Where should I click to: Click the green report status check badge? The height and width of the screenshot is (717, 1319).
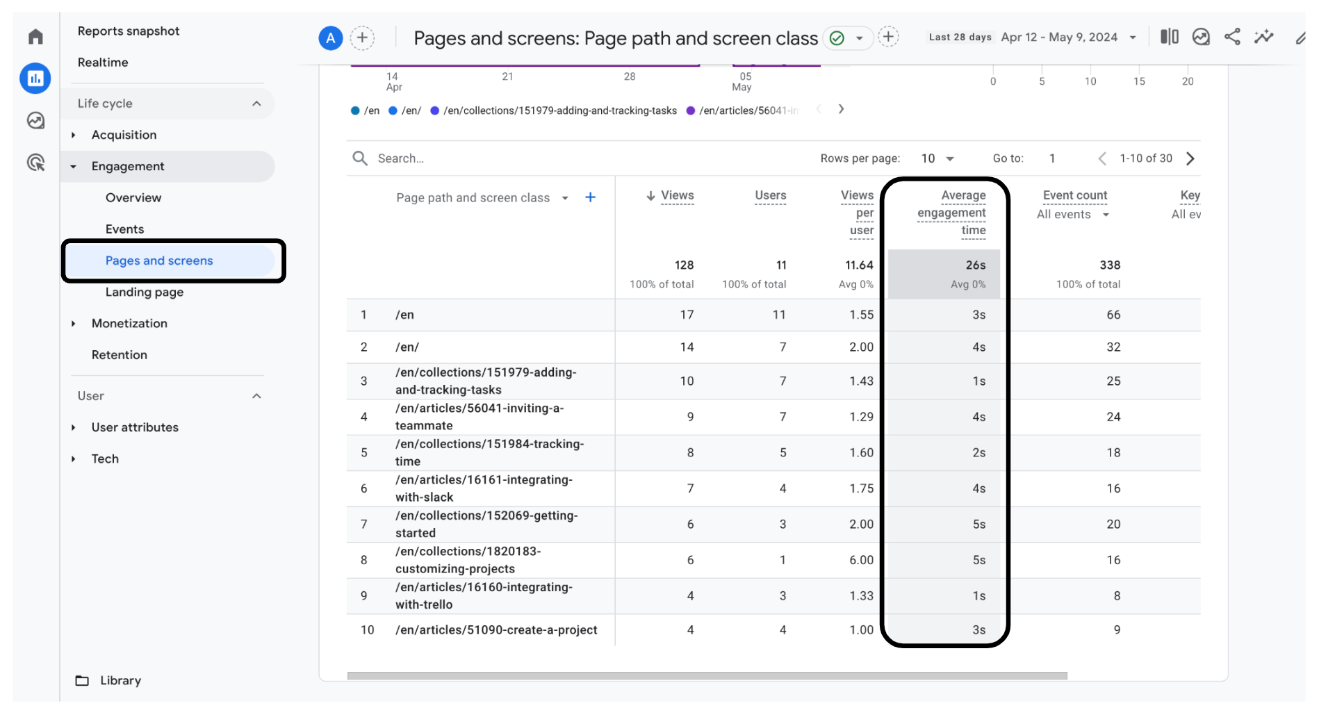pyautogui.click(x=837, y=38)
